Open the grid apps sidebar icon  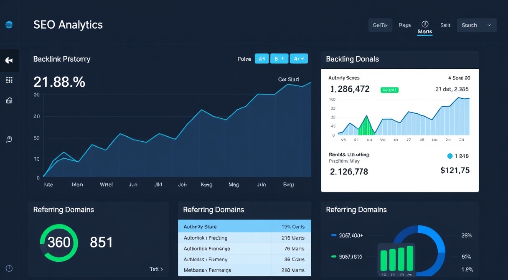[x=9, y=80]
